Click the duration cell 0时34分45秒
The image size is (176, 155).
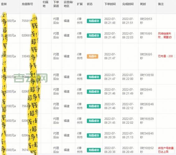coord(147,135)
